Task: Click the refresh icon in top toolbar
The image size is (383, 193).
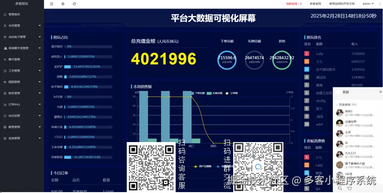Action: click(74, 4)
